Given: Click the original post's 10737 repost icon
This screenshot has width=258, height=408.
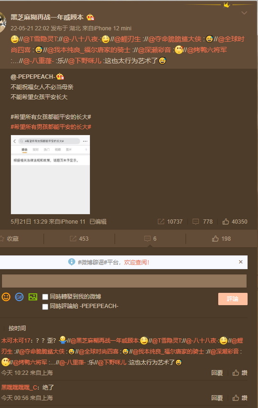Looking at the screenshot, I should pyautogui.click(x=170, y=221).
